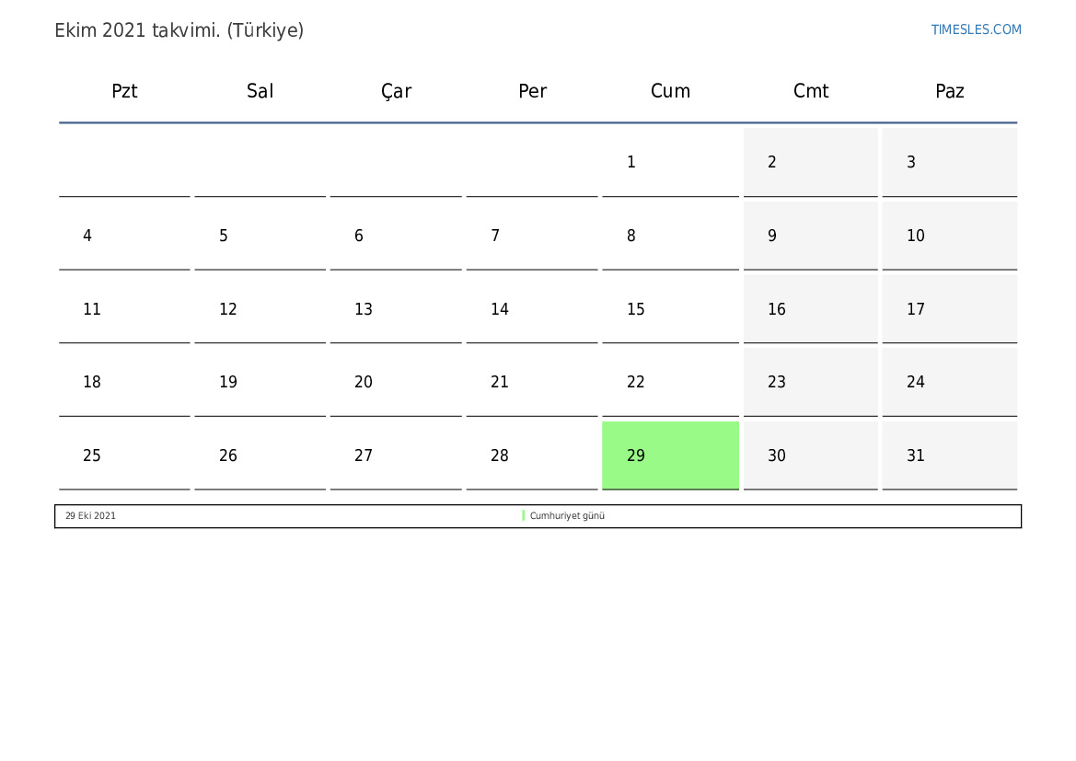Click on date 10 Sunday cell
Image resolution: width=1076 pixels, height=761 pixels.
(x=949, y=236)
